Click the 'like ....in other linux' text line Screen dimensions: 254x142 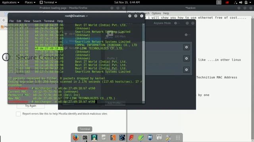(x=219, y=60)
